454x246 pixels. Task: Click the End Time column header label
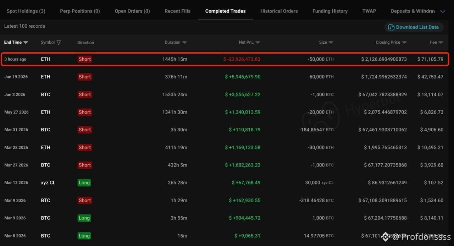coord(13,43)
